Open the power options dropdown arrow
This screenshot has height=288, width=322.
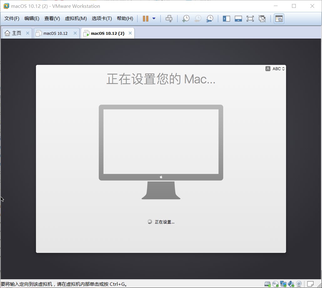coord(154,18)
